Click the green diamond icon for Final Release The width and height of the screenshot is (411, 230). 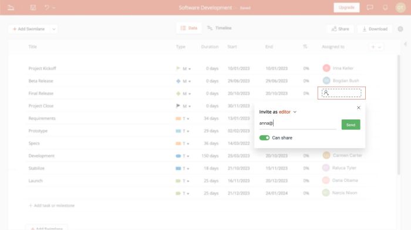click(x=178, y=93)
